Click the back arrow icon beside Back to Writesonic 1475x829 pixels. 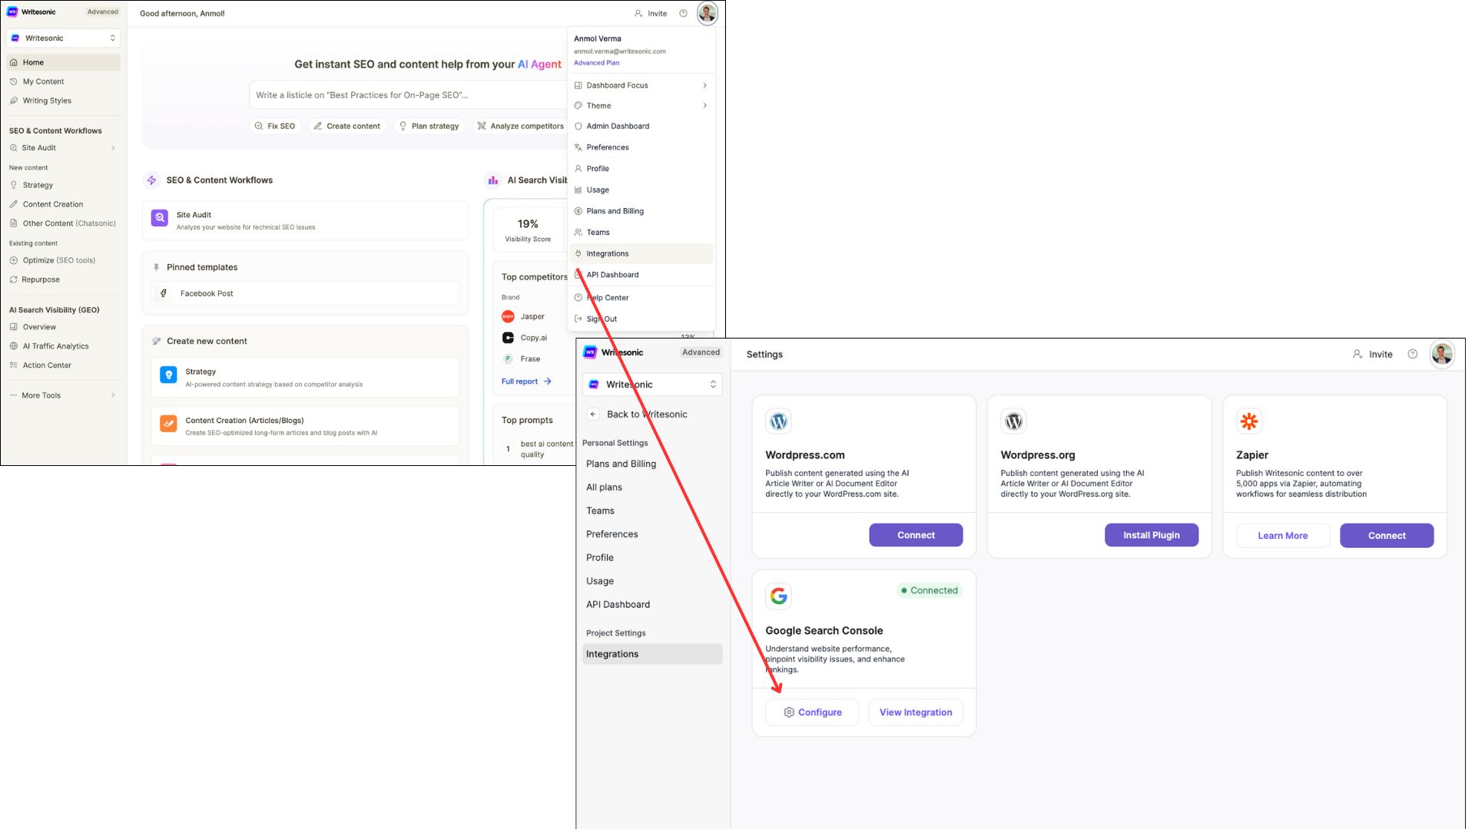[593, 414]
